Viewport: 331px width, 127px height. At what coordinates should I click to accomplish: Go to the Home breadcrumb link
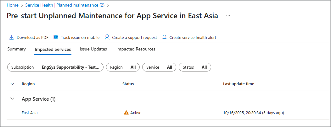[x=12, y=5]
